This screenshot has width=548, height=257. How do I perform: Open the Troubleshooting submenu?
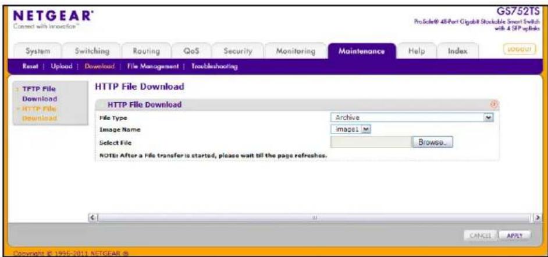point(214,66)
